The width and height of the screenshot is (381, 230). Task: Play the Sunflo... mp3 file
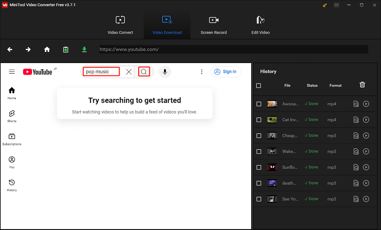366,167
